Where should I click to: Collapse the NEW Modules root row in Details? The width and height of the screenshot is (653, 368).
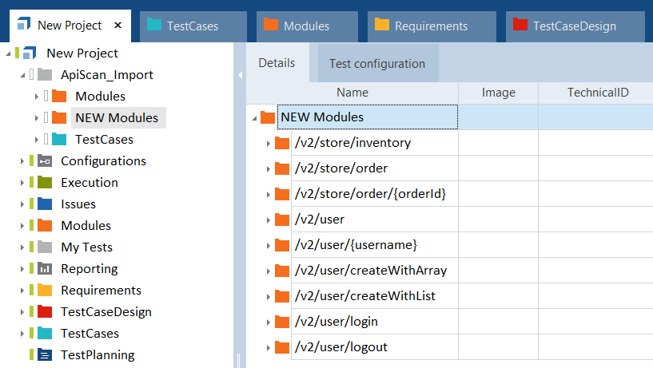254,118
